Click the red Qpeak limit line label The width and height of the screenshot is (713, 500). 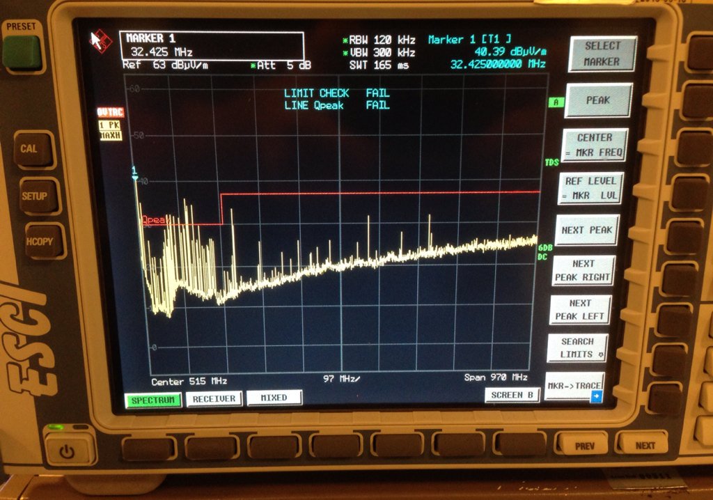click(155, 220)
